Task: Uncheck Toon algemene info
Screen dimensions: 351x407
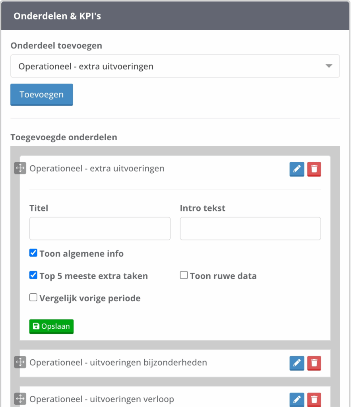Action: (x=33, y=253)
